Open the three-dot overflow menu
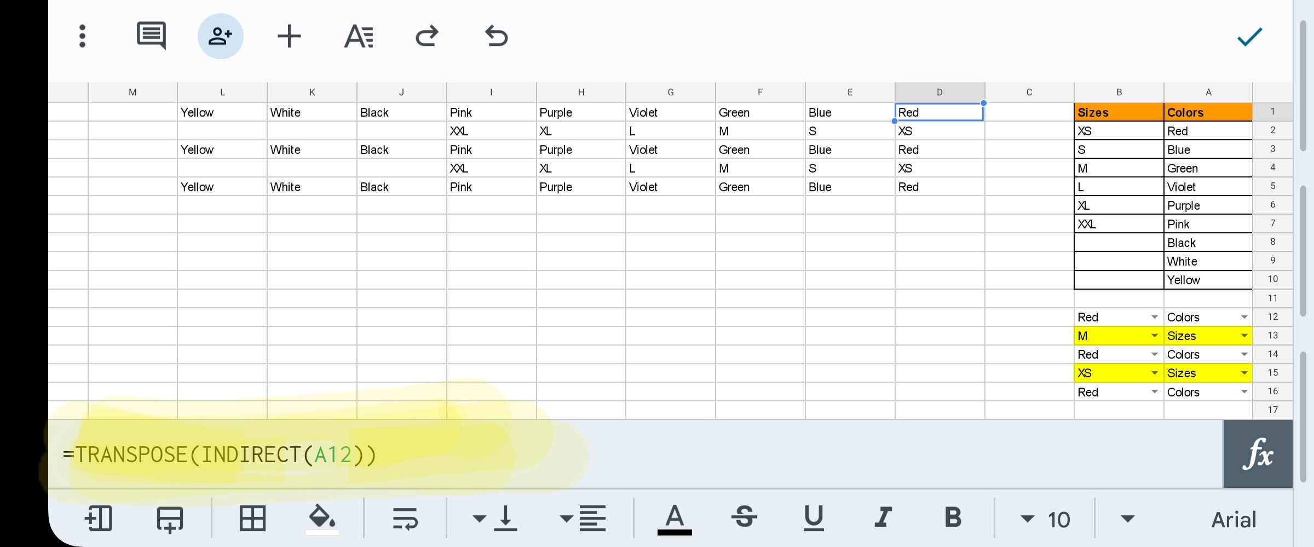The height and width of the screenshot is (547, 1314). click(82, 36)
